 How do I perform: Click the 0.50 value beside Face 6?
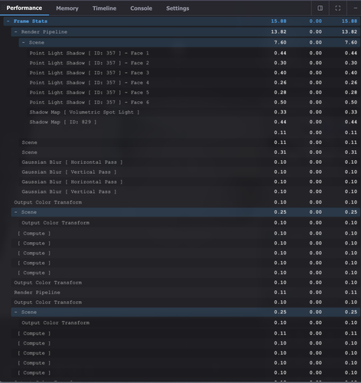click(x=280, y=103)
